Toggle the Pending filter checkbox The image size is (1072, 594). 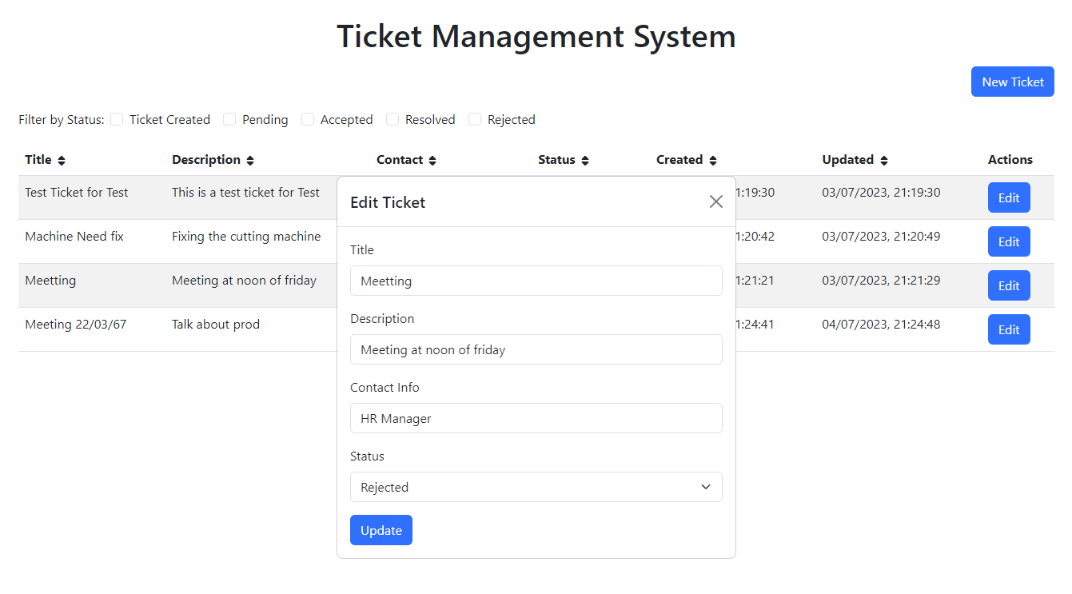(229, 119)
